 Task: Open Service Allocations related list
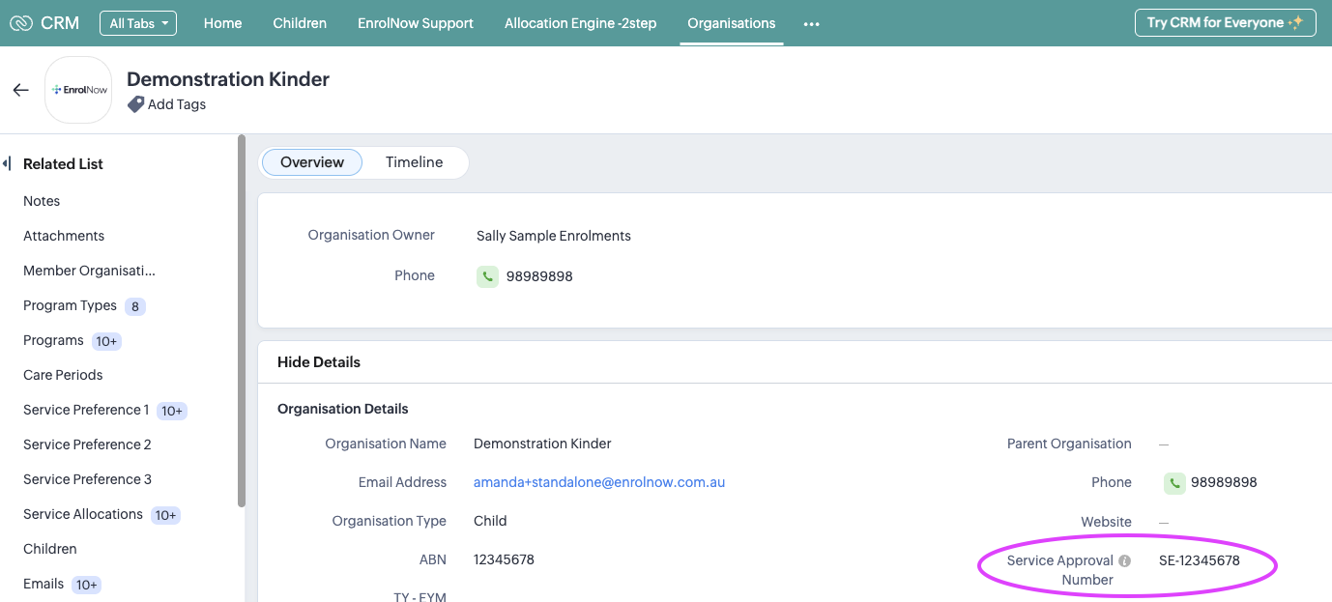[83, 514]
